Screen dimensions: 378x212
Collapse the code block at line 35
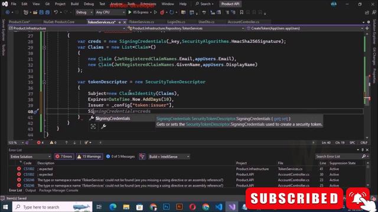click(44, 82)
